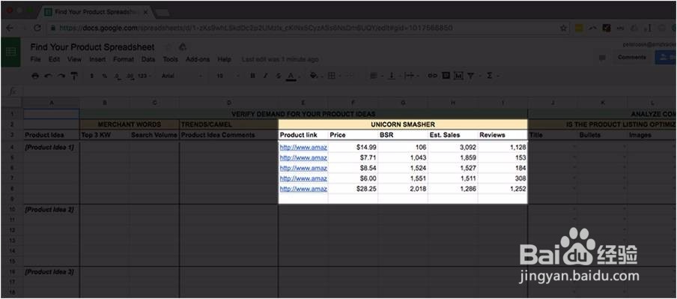Screen dimensions: 677x299
Task: Click the Comments button
Action: click(631, 58)
